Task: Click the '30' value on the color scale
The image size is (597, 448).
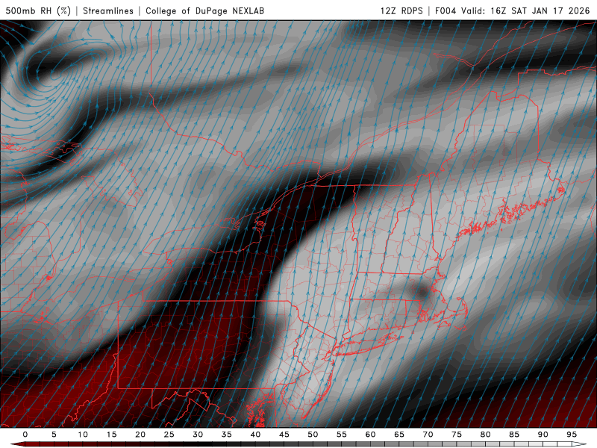Action: 198,435
